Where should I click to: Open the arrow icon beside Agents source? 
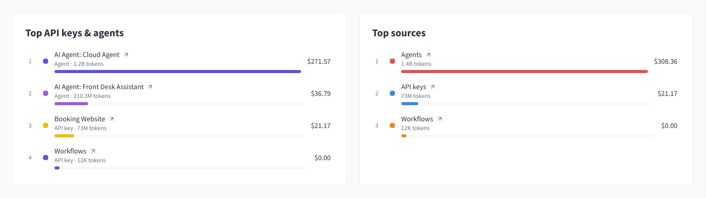click(x=428, y=55)
